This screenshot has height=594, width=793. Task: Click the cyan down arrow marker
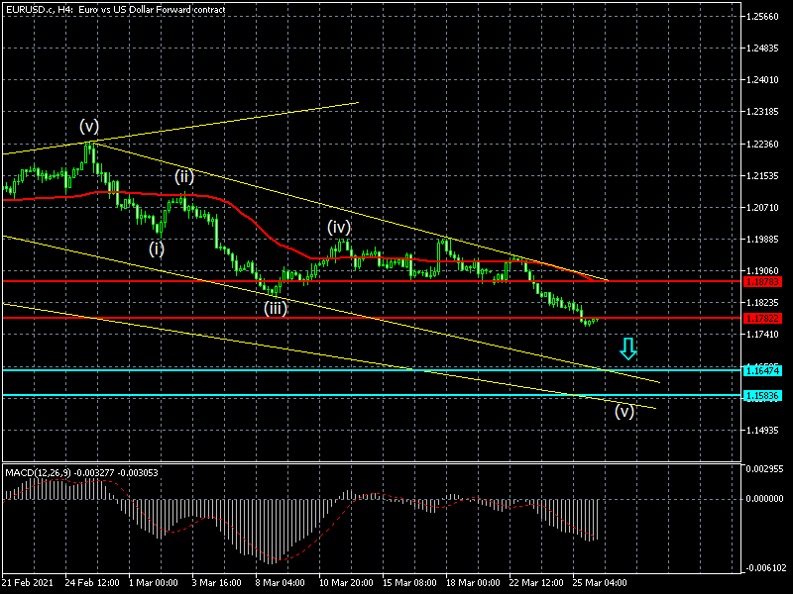click(627, 347)
